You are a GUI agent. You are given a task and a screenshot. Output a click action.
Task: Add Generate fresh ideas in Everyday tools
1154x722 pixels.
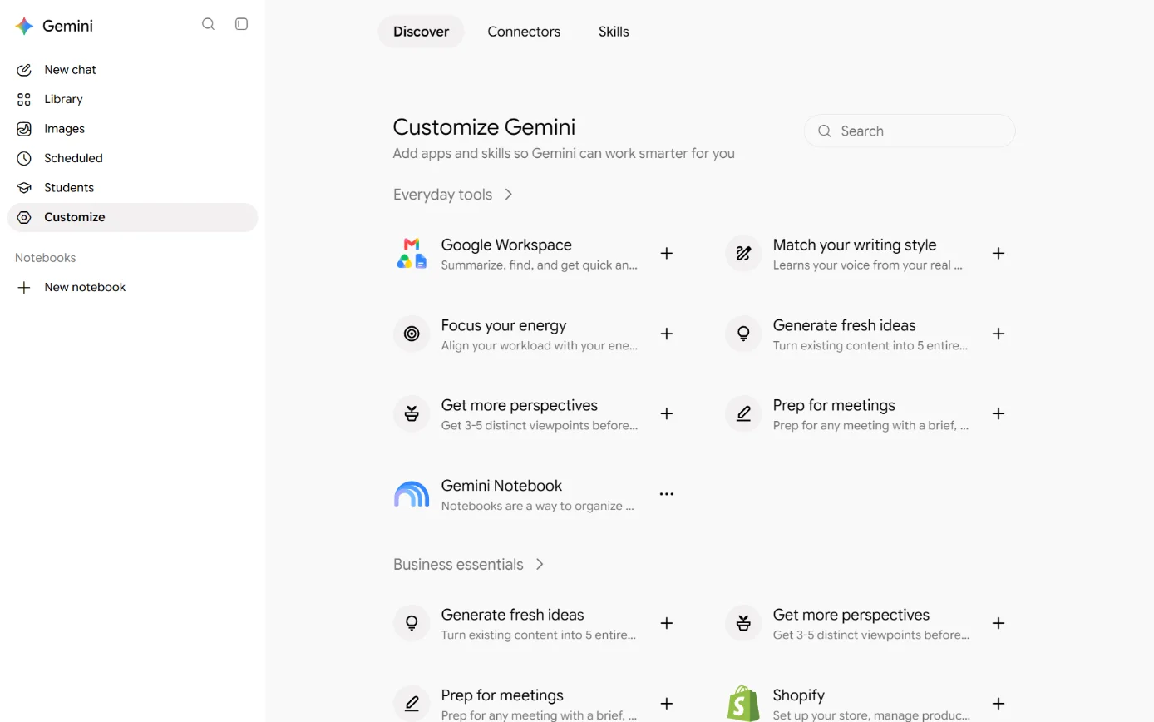tap(999, 334)
